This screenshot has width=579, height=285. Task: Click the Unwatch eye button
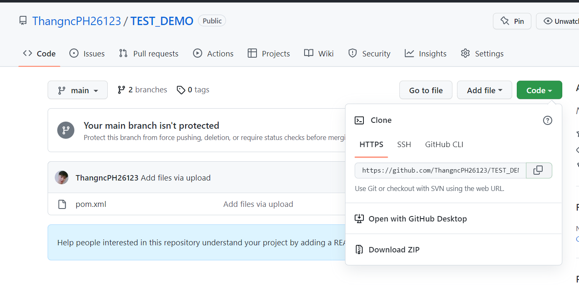[x=558, y=21]
